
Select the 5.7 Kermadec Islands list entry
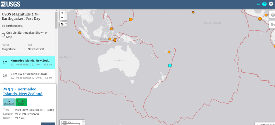[27, 62]
